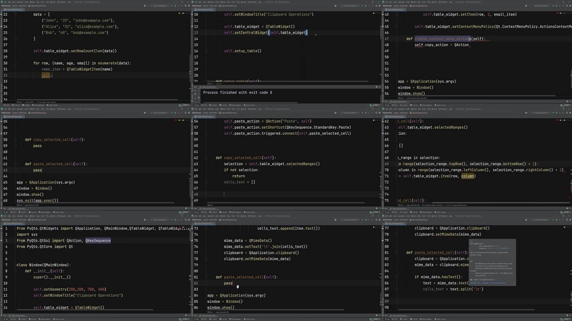Hide the Run panel showing 'Process finished' output

380,87
